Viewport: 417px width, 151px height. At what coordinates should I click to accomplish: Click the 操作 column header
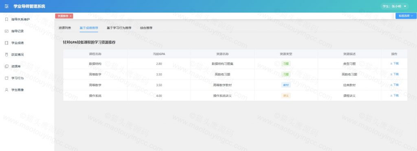pyautogui.click(x=394, y=54)
